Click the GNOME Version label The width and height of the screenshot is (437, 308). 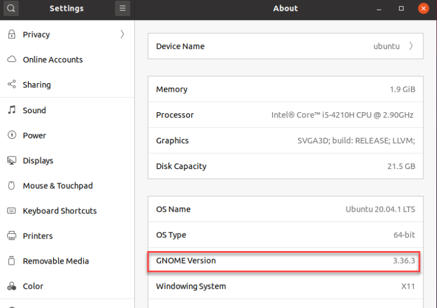[186, 261]
